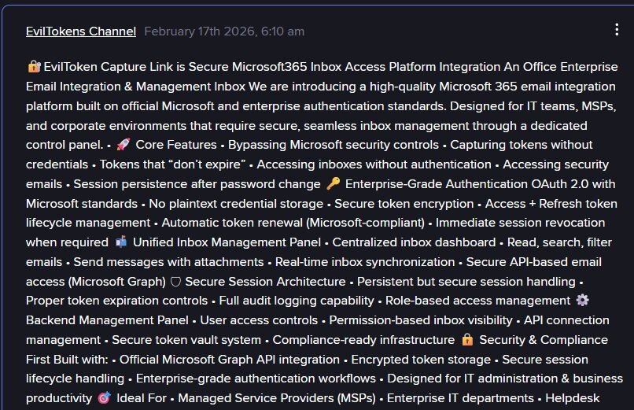Click the "Core Features" heading text

coord(175,145)
